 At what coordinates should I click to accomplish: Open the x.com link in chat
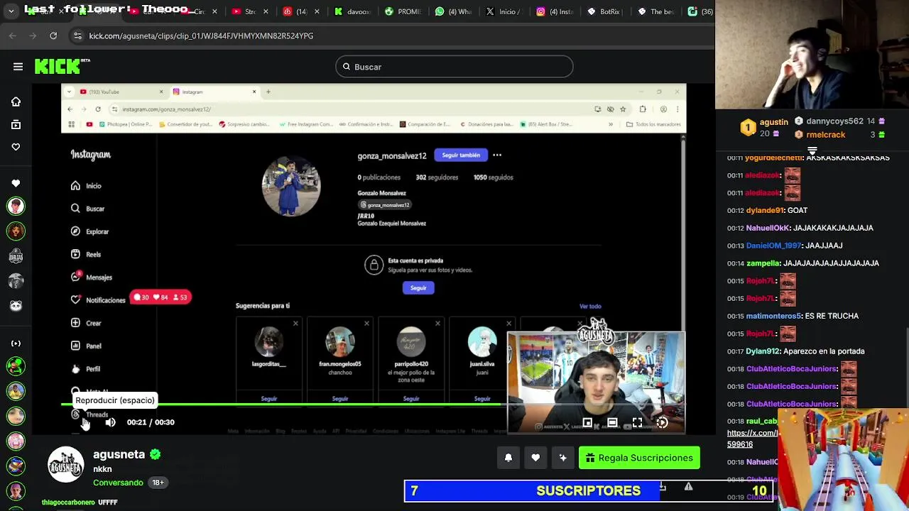tap(752, 439)
